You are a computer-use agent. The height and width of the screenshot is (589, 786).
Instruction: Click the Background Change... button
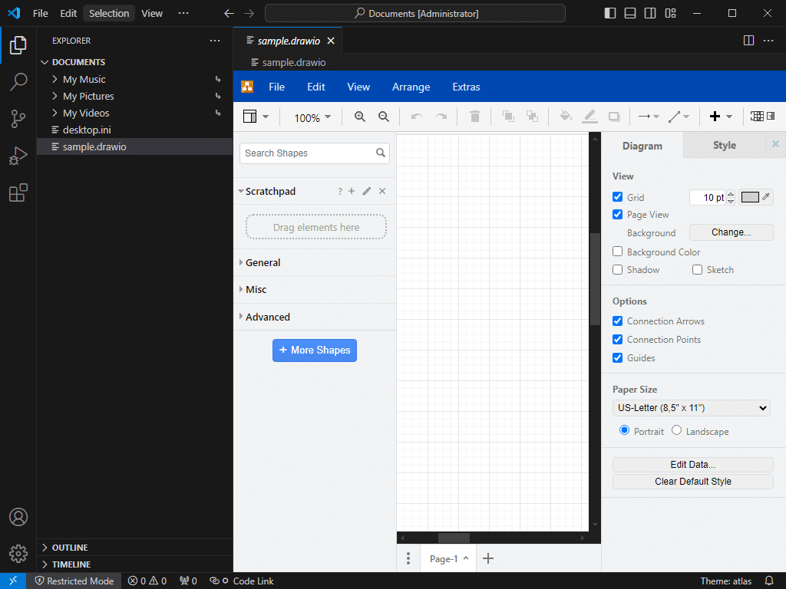pyautogui.click(x=731, y=232)
